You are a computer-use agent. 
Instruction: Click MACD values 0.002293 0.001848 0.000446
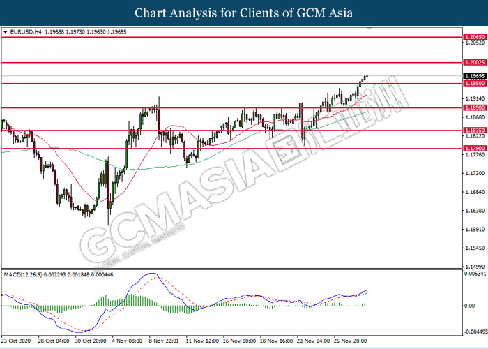tap(78, 274)
